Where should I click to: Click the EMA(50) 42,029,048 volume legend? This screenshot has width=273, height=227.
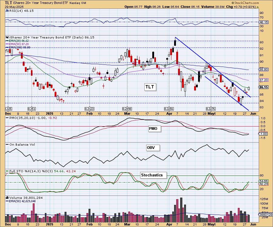click(21, 201)
